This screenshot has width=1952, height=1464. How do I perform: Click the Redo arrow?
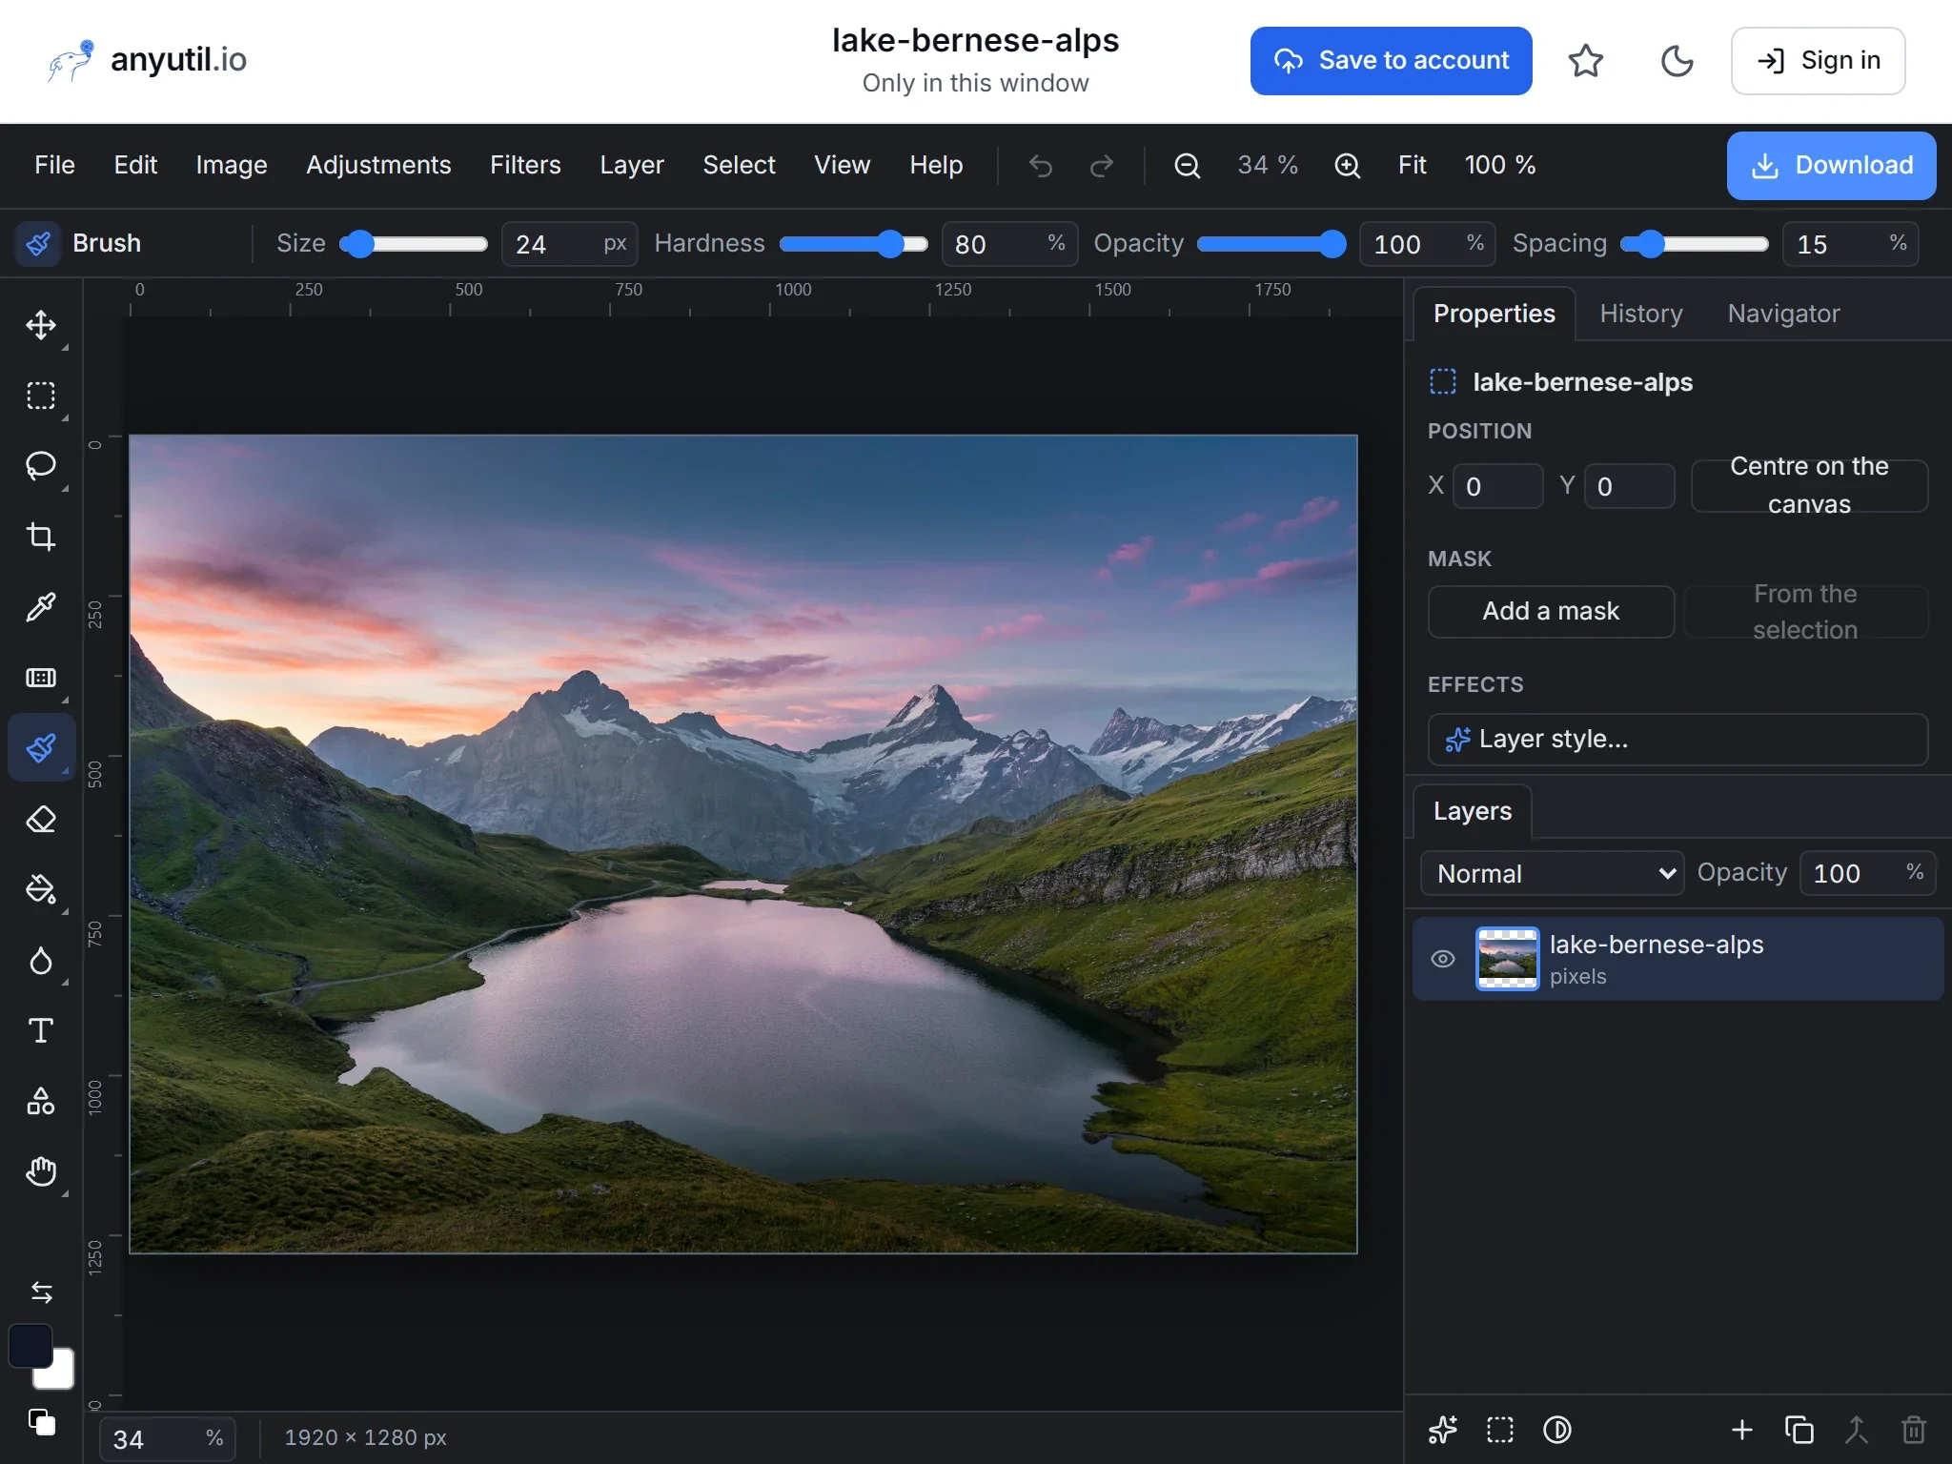(1102, 166)
